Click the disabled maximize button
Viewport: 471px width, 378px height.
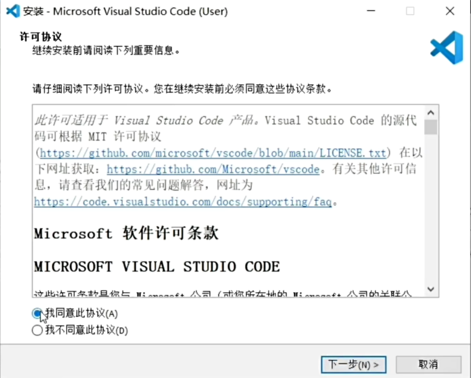pos(410,11)
